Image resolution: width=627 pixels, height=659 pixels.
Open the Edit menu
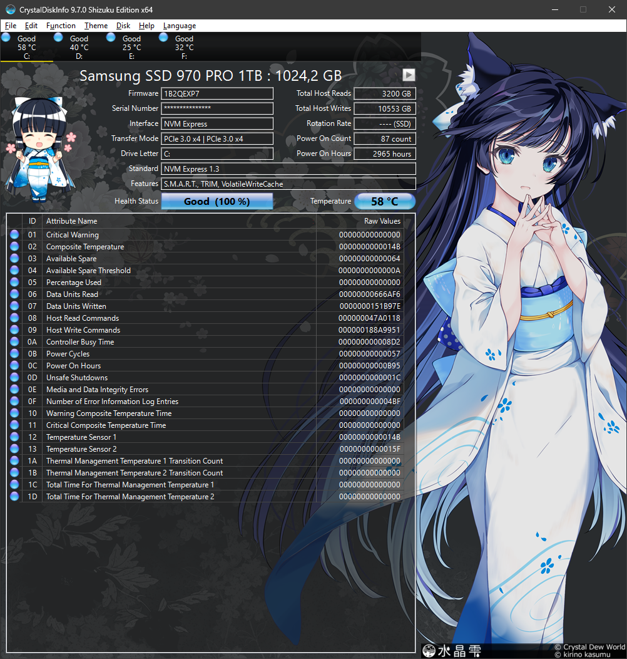[31, 26]
